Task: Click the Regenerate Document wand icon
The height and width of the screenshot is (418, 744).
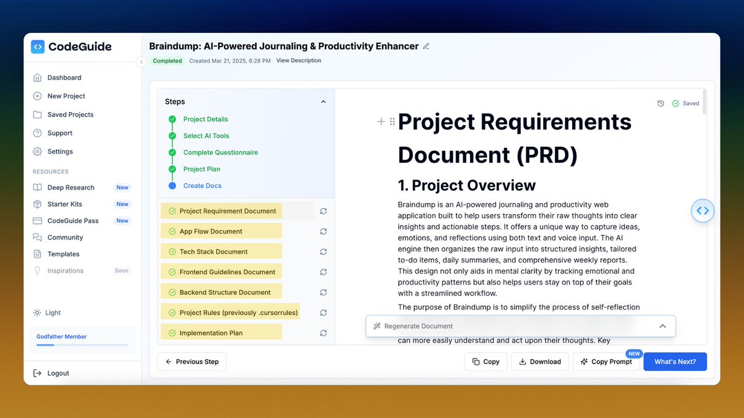Action: click(x=376, y=326)
